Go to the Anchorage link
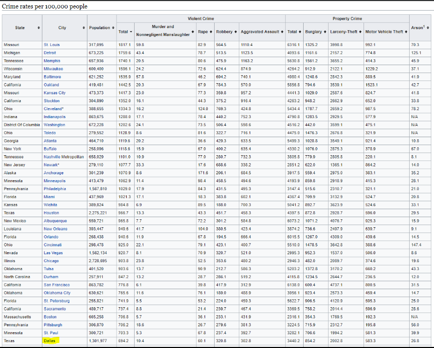Image resolution: width=434 pixels, height=348 pixels. pyautogui.click(x=54, y=173)
